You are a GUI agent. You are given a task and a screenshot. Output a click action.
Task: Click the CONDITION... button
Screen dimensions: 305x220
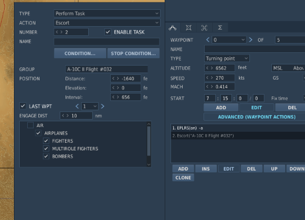(x=80, y=53)
